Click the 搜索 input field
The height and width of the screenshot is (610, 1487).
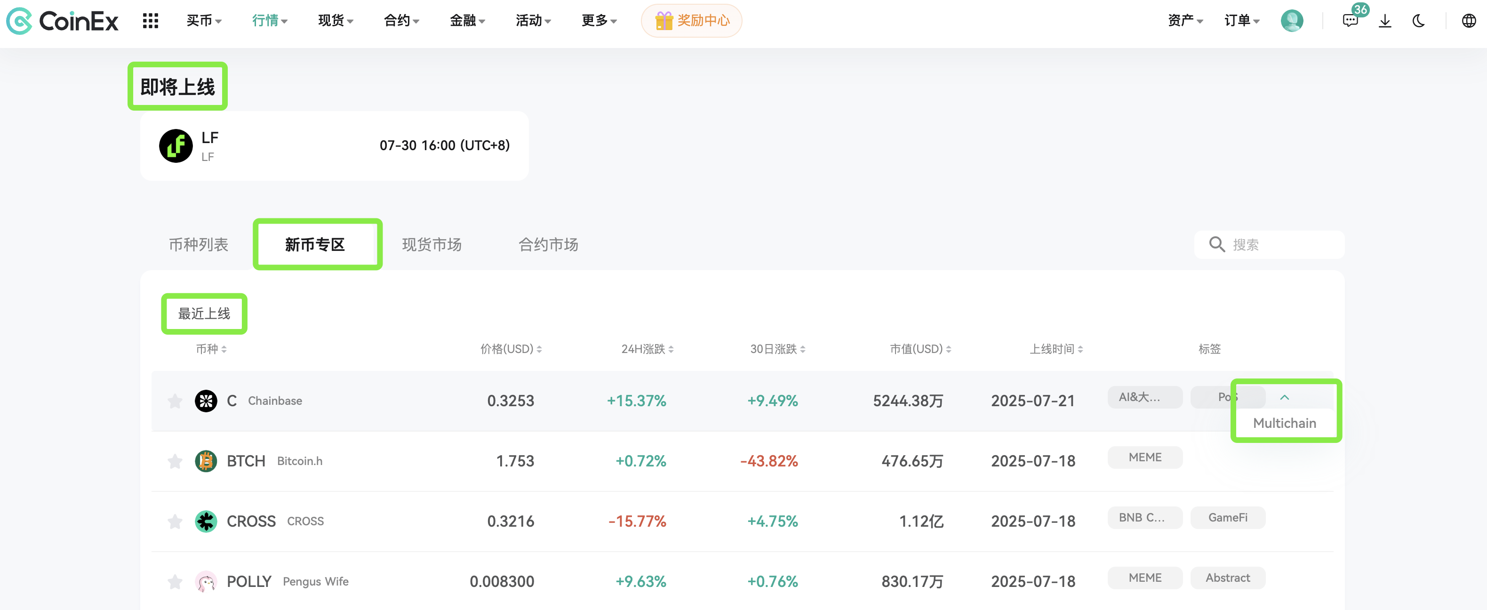(1270, 244)
